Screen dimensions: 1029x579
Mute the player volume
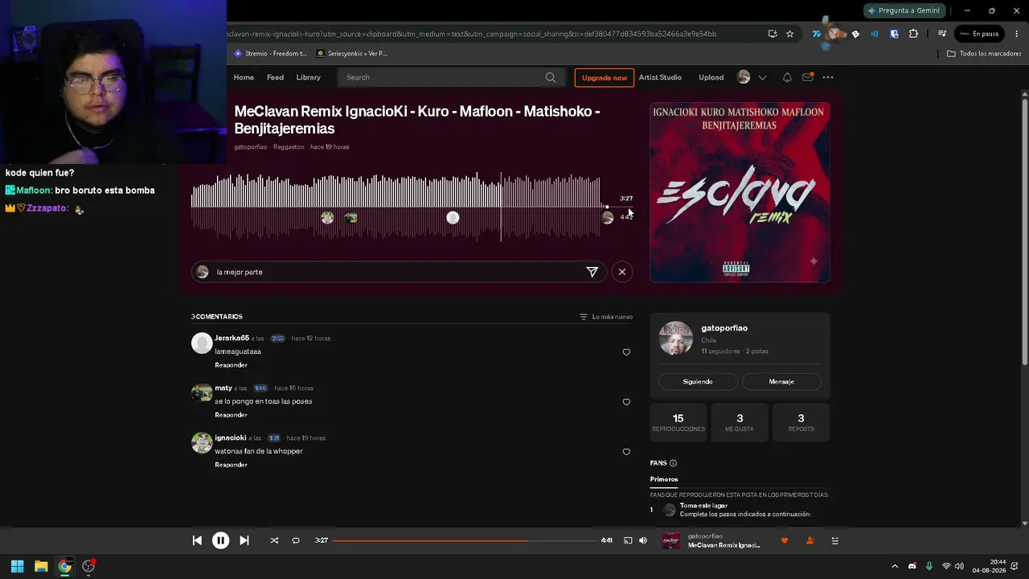point(643,540)
